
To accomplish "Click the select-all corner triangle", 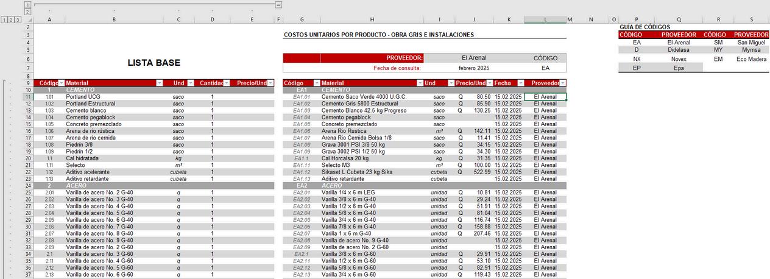I will 27,19.
